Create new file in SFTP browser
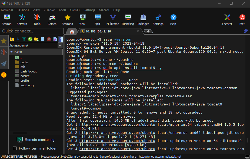This screenshot has height=159, width=250. (x=43, y=39)
